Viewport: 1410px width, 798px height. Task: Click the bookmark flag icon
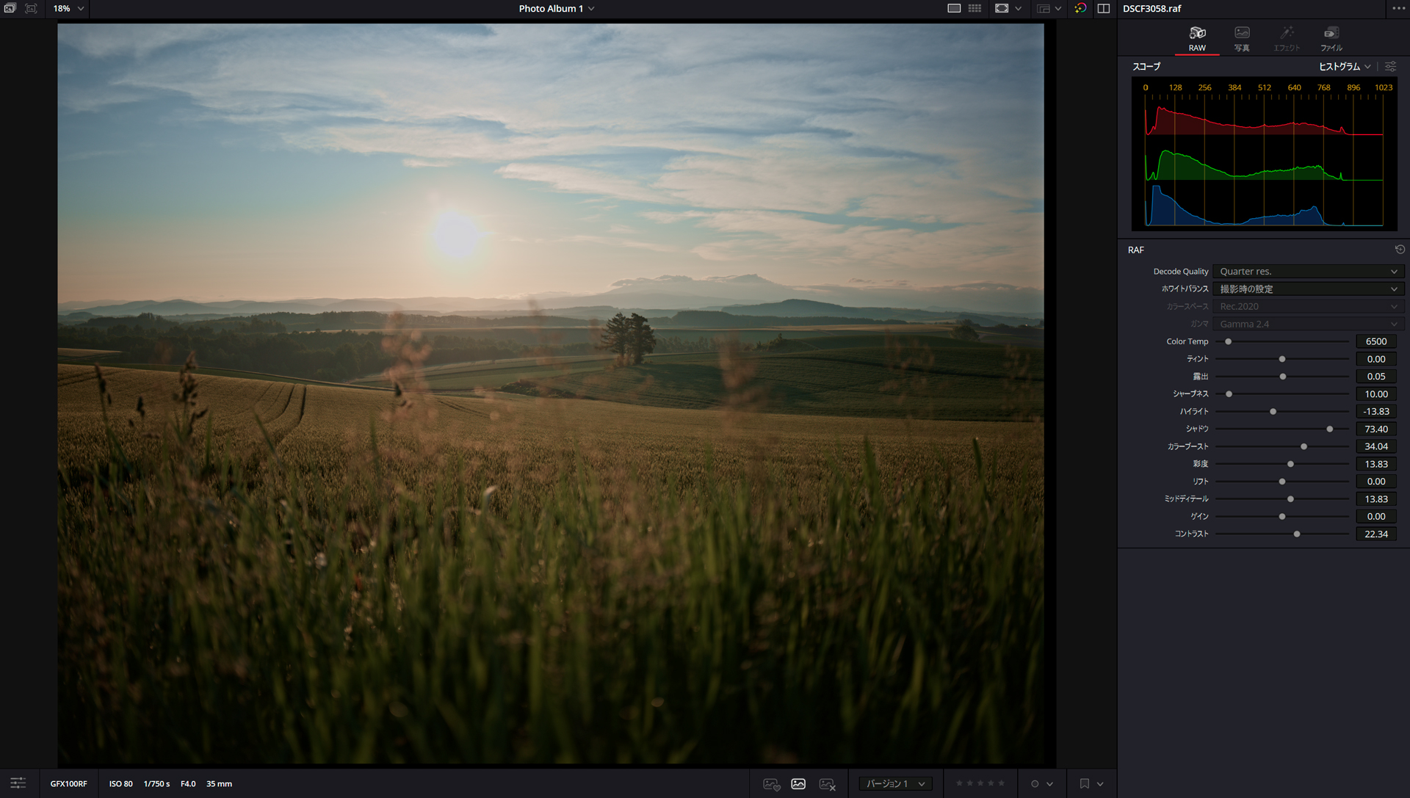(x=1084, y=784)
